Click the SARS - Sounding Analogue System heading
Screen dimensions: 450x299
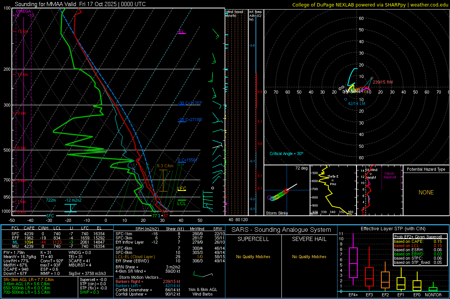[281, 230]
